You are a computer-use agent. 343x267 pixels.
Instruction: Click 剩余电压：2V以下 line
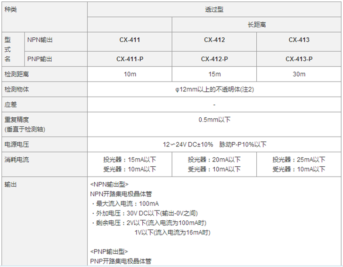(149, 223)
